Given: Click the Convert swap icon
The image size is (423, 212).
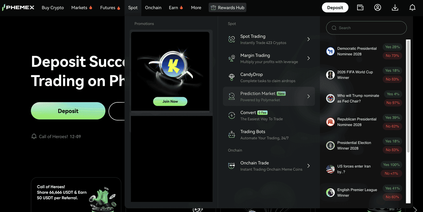Looking at the screenshot, I should pyautogui.click(x=232, y=116).
